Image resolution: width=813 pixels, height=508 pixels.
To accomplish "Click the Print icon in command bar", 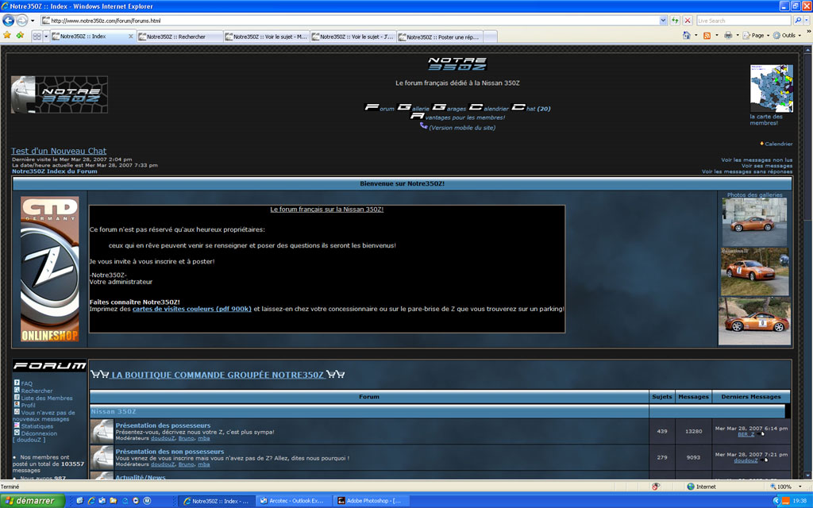I will (727, 36).
